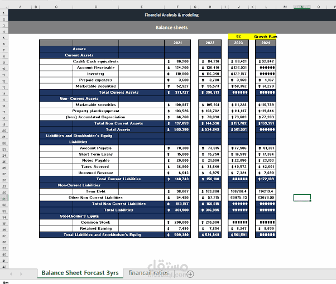Switch to the financail ratios sheet tab
Image resolution: width=336 pixels, height=284 pixels.
(148, 273)
